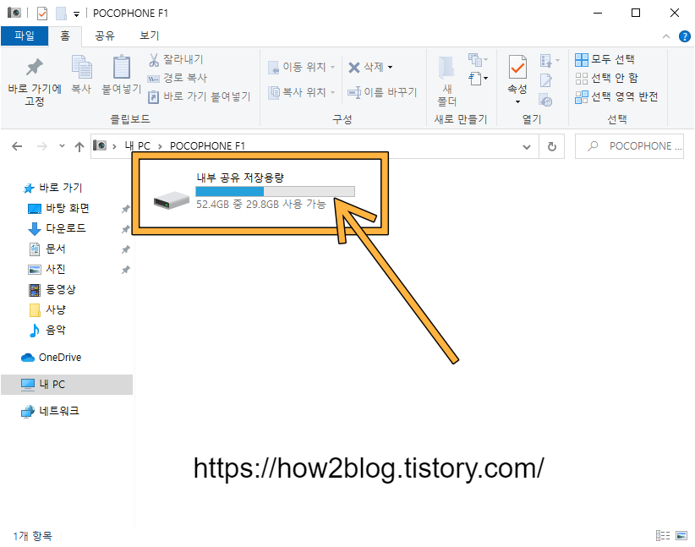Click the Forward navigation arrow
Image resolution: width=695 pixels, height=547 pixels.
pos(42,146)
